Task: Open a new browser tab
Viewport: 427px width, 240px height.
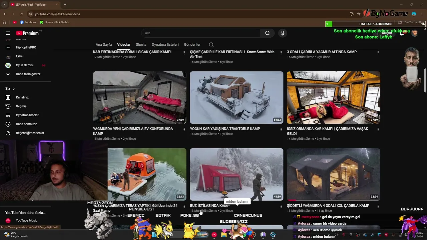Action: tap(65, 5)
